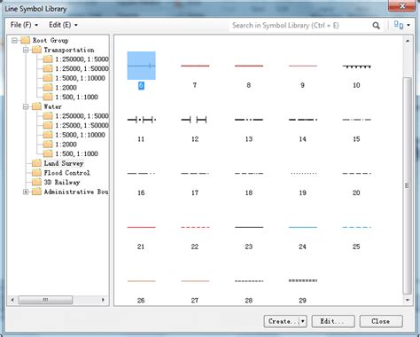The height and width of the screenshot is (337, 420).
Task: Click the symbol list scroll down arrow
Action: 408,300
